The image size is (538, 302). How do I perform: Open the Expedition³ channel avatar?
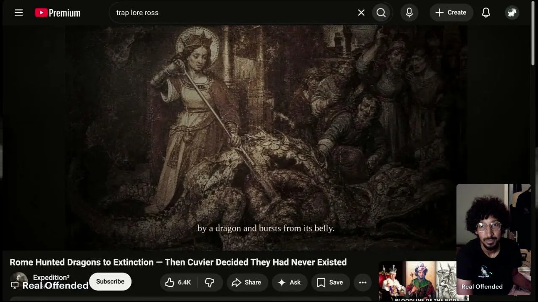point(18,281)
